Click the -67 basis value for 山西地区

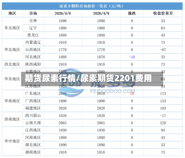tap(163, 50)
